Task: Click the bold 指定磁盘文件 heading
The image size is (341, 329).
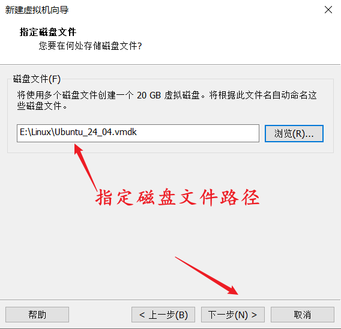Action: pyautogui.click(x=48, y=32)
